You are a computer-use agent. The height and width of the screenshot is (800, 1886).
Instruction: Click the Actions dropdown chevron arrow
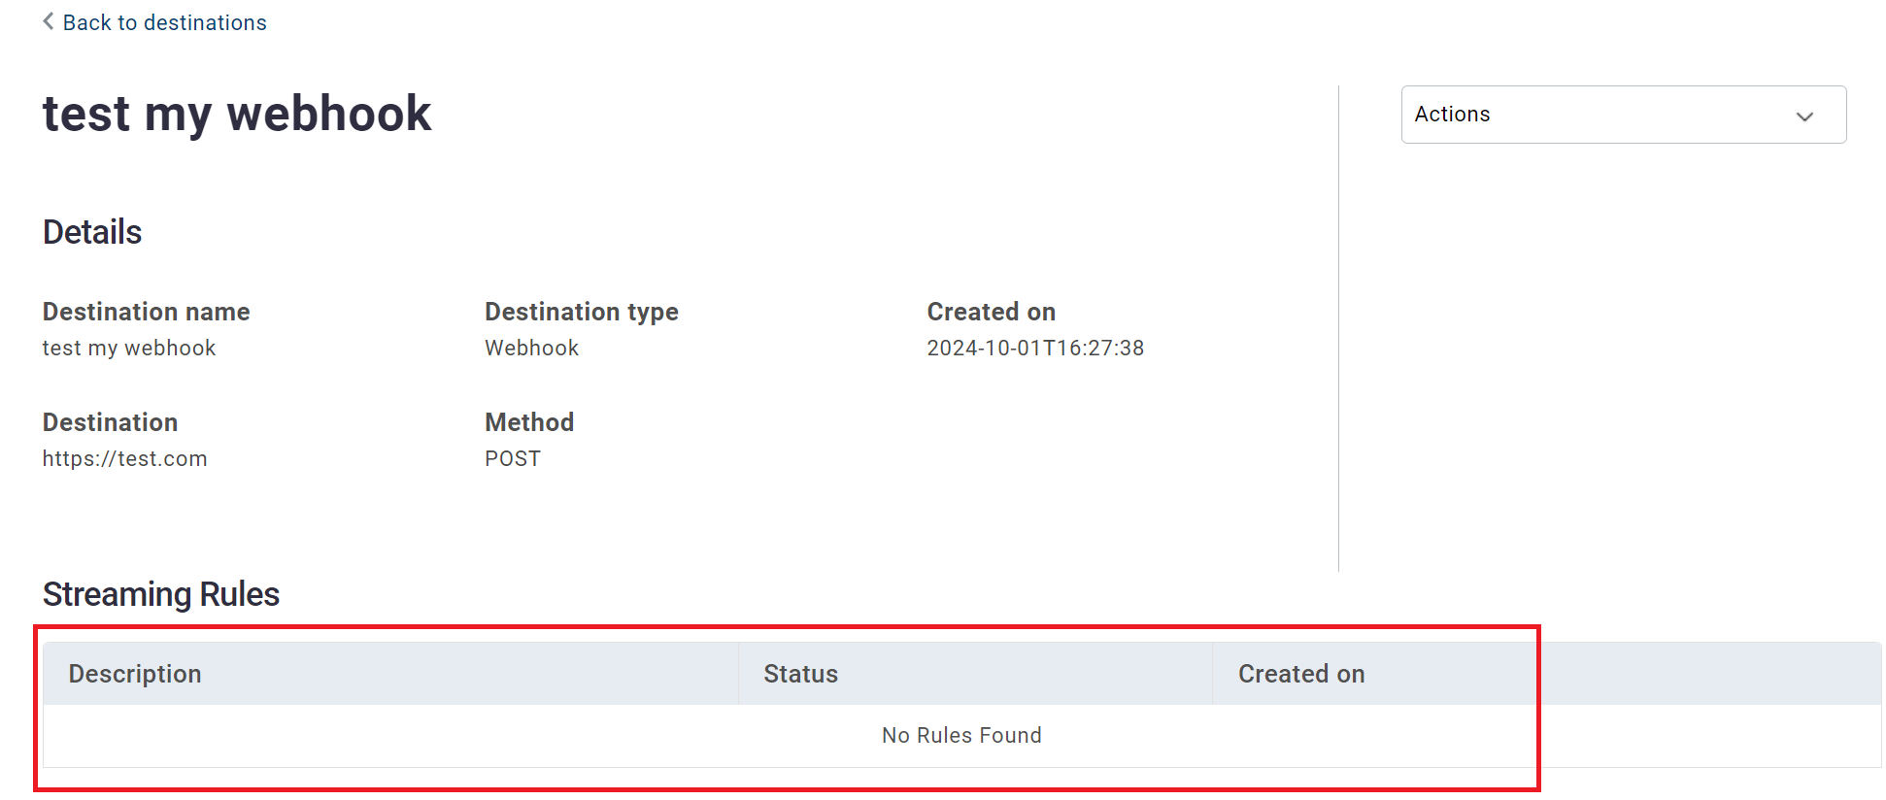(x=1804, y=117)
